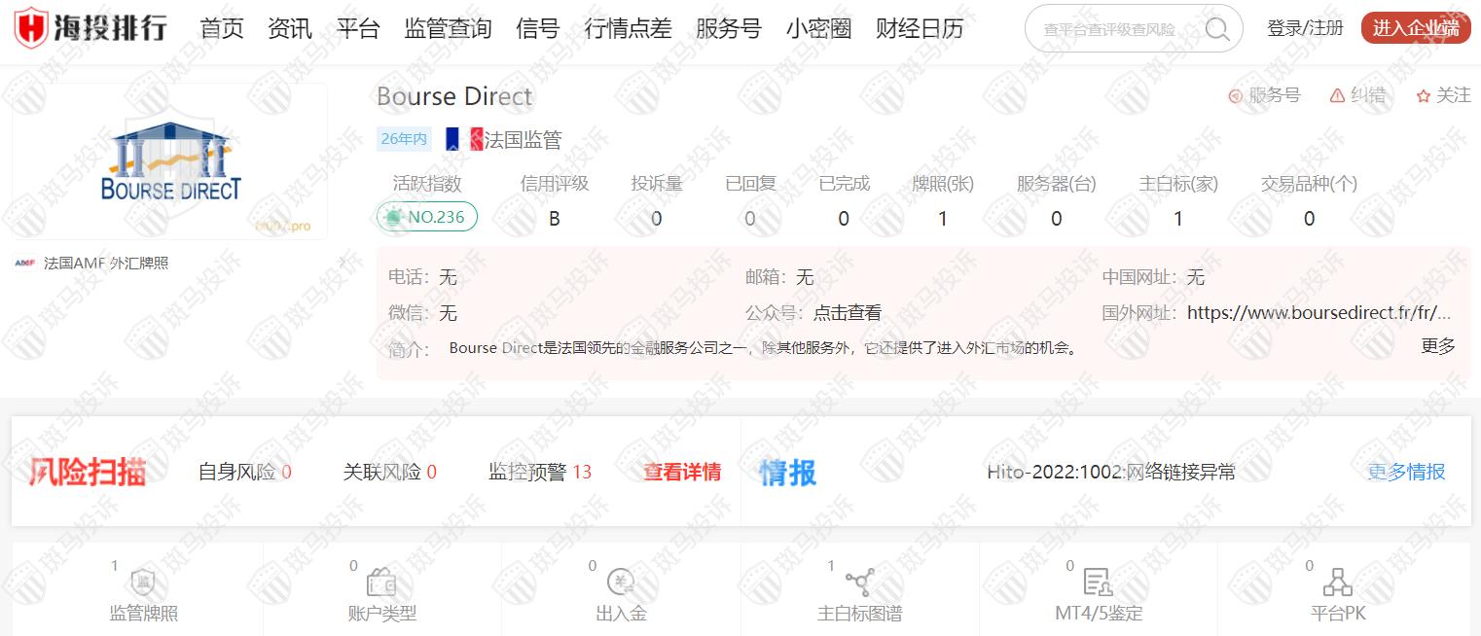Click the search magnifier icon
Screen dimensions: 1481x636
click(1216, 29)
